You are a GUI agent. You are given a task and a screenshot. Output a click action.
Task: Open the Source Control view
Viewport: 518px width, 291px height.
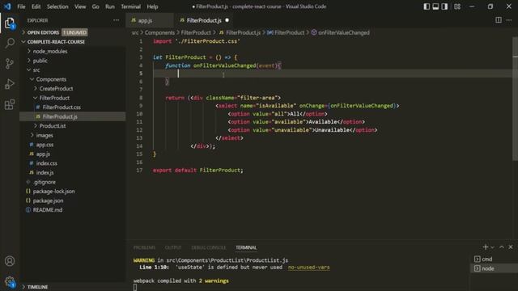[10, 63]
